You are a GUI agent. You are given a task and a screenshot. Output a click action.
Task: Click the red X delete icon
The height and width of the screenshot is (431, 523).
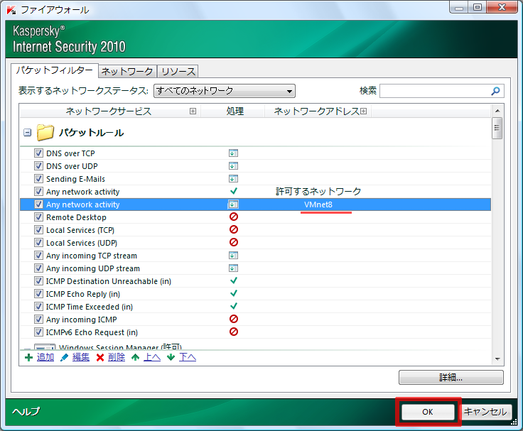point(100,357)
